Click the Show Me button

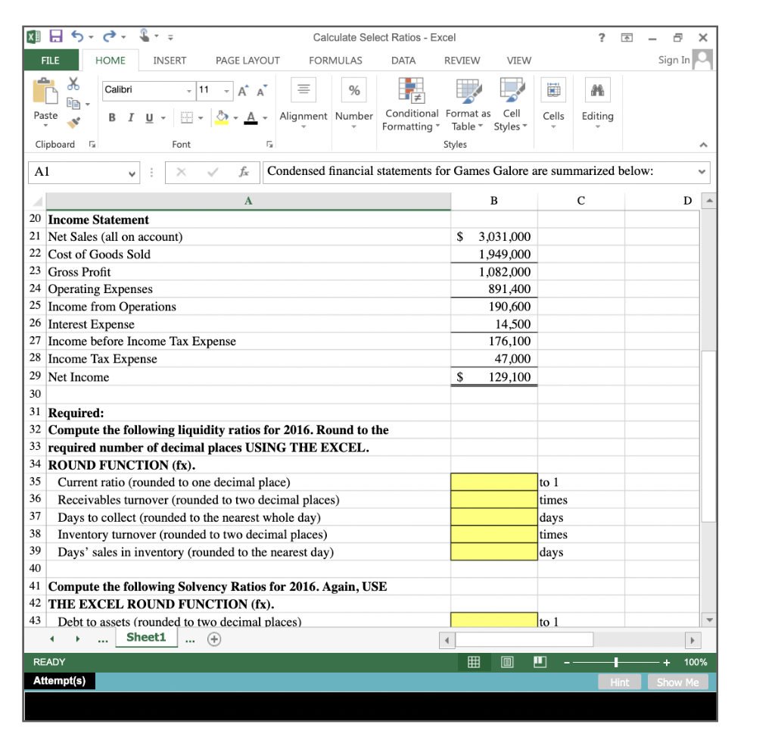tap(677, 682)
